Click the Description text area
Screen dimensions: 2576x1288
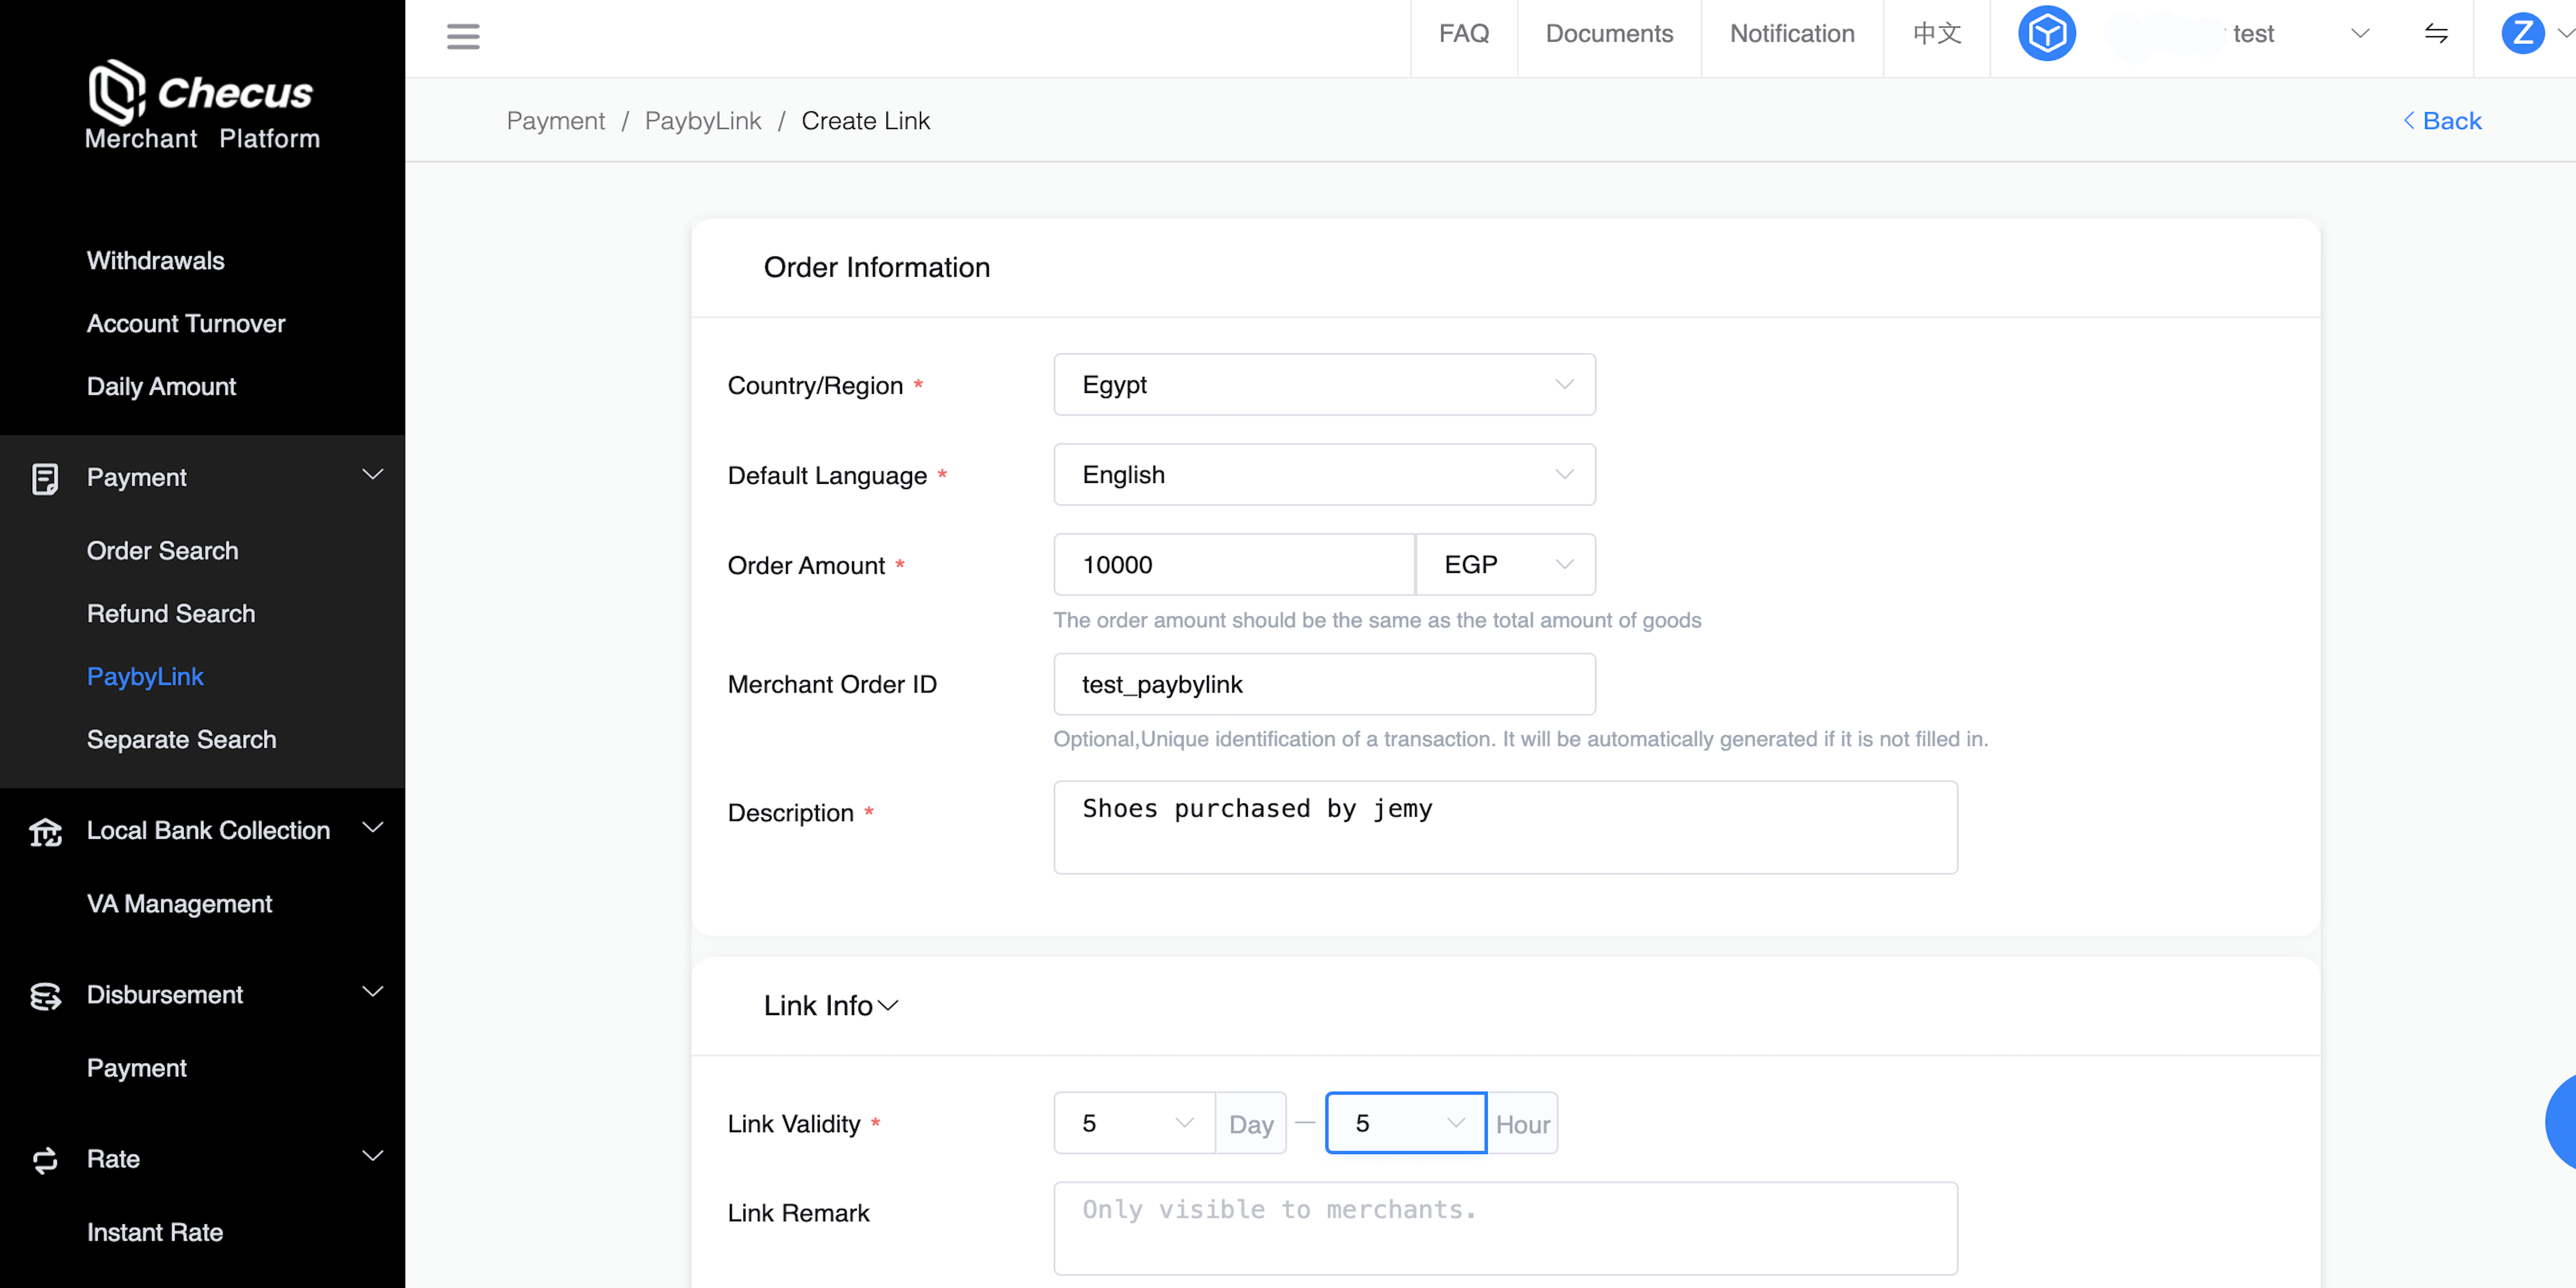click(x=1505, y=827)
